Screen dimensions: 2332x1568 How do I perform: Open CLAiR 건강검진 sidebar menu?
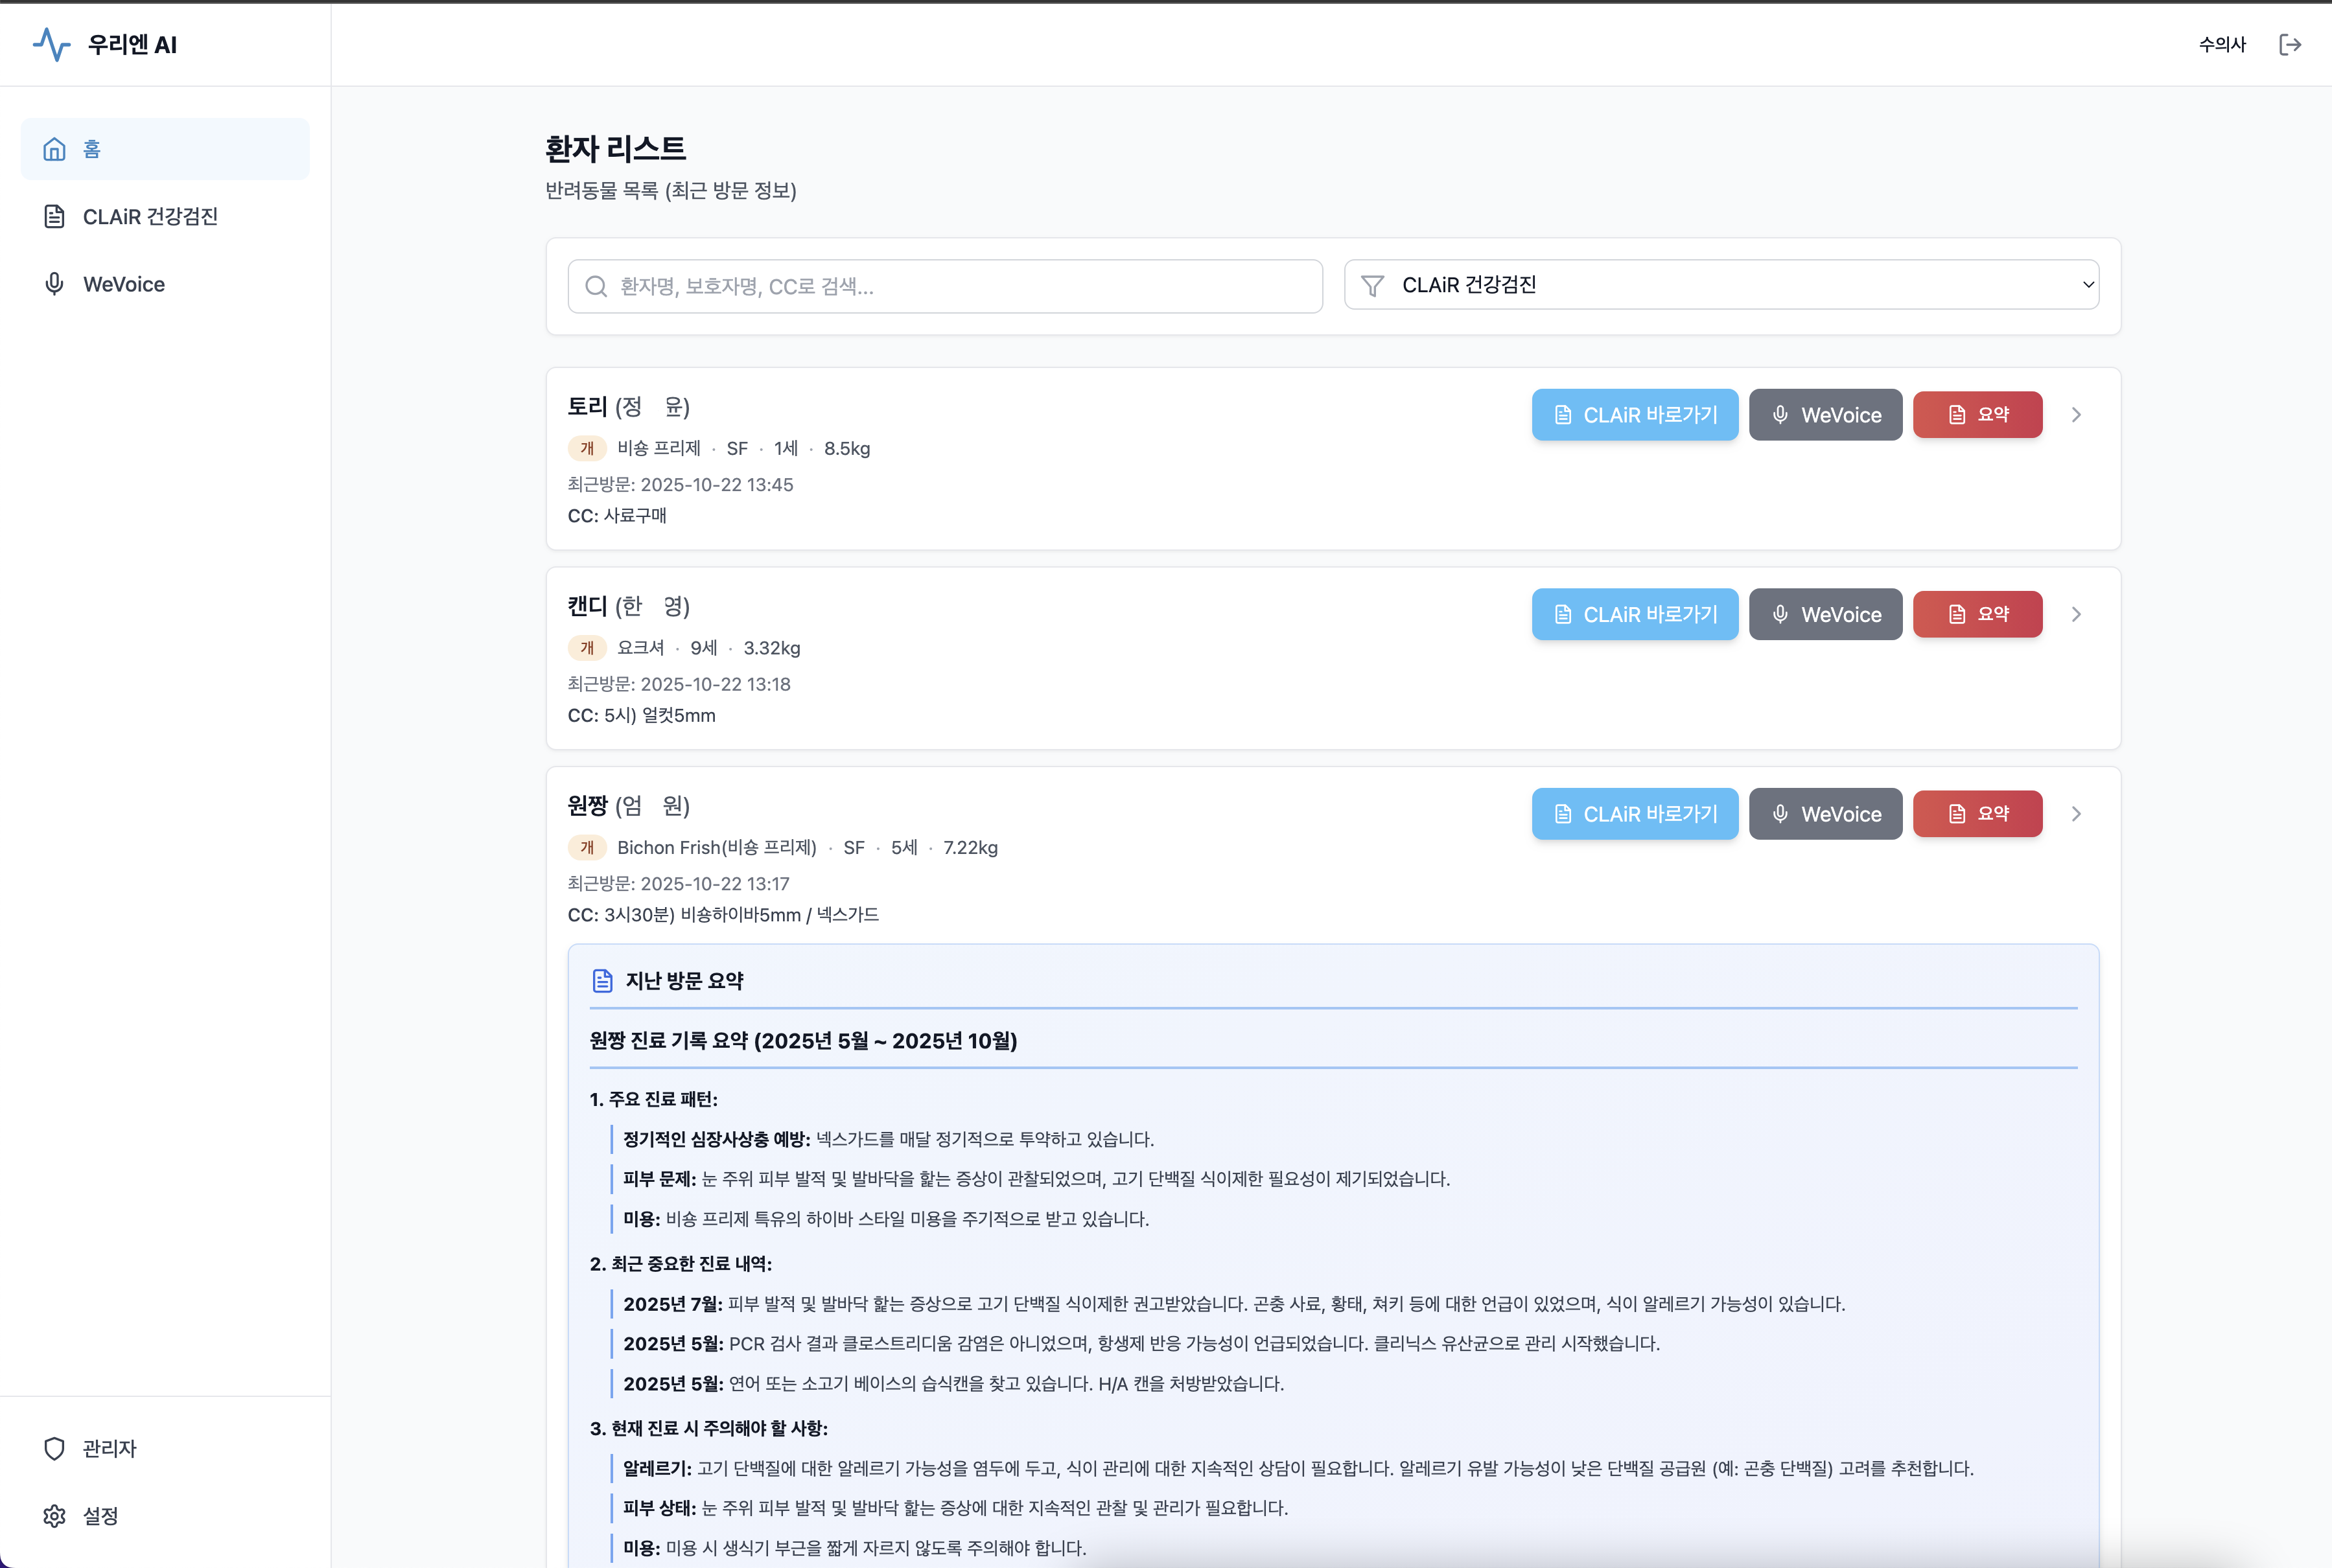pos(150,217)
